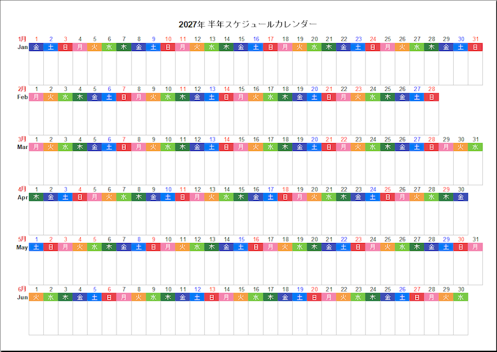Click date number 31 in March row

tap(475, 139)
